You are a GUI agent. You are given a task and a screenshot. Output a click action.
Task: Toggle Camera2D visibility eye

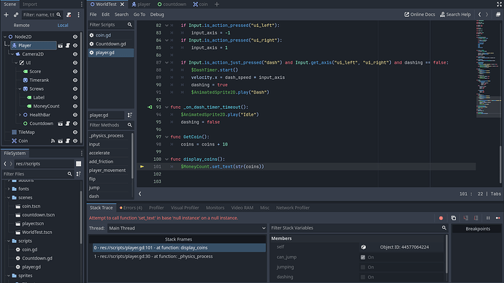[x=75, y=54]
